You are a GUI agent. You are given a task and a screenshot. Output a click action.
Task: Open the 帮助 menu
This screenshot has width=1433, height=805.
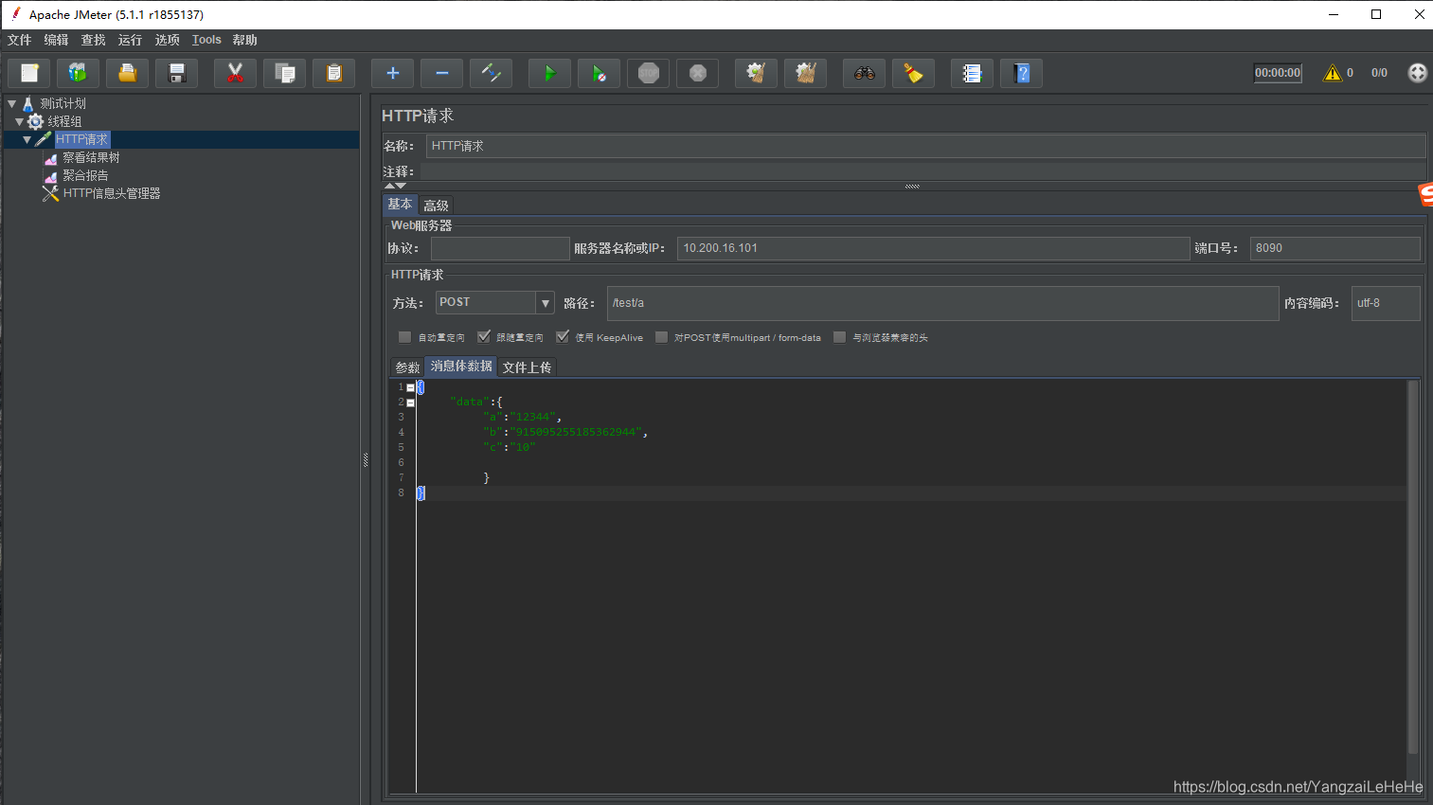click(244, 40)
